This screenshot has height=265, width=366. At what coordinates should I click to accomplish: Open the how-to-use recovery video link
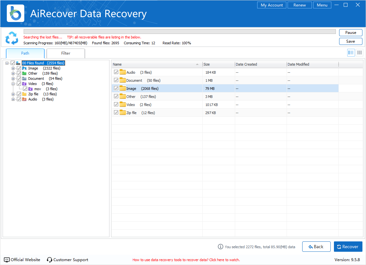[186, 260]
